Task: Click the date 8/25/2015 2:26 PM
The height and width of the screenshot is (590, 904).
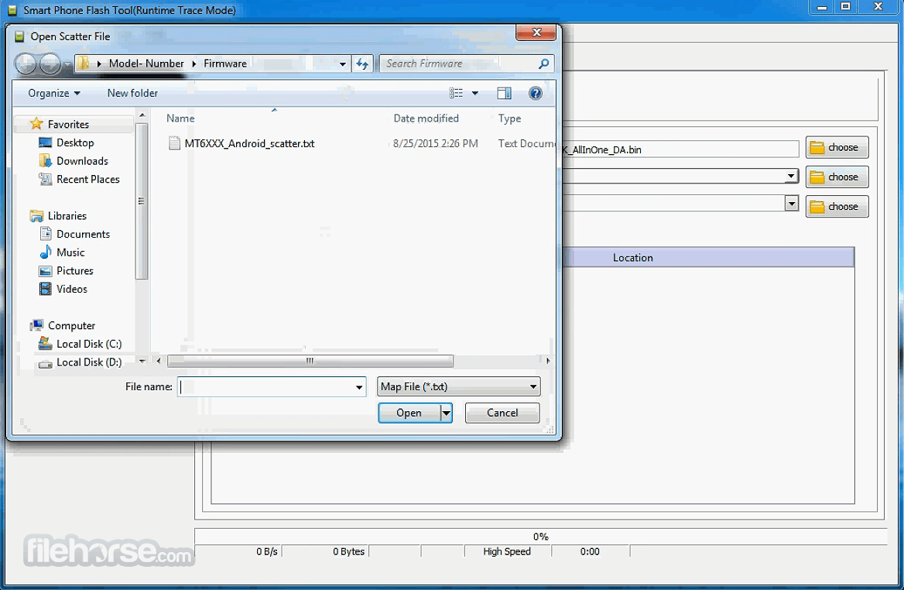Action: click(x=435, y=143)
